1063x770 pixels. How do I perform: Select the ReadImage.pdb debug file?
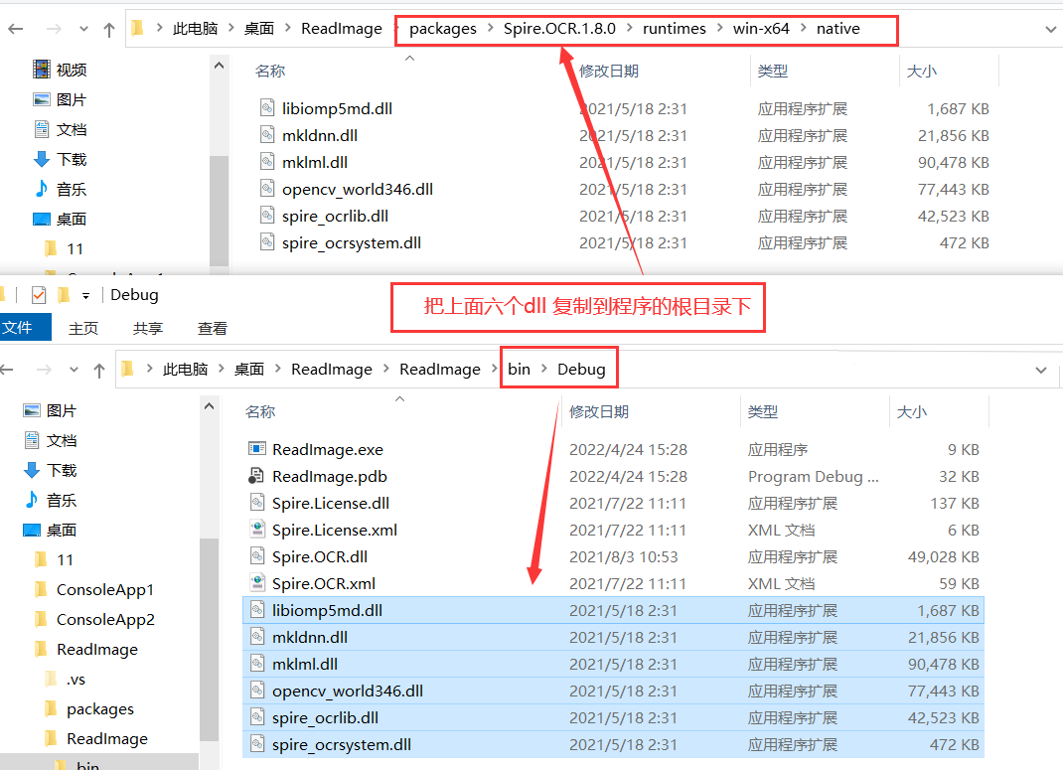[329, 476]
